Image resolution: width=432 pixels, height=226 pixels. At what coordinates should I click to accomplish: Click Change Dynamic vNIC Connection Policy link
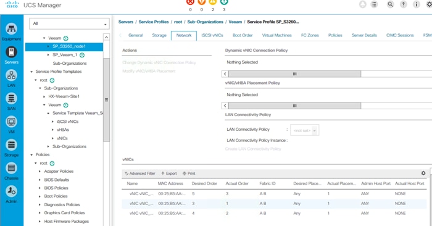click(159, 62)
